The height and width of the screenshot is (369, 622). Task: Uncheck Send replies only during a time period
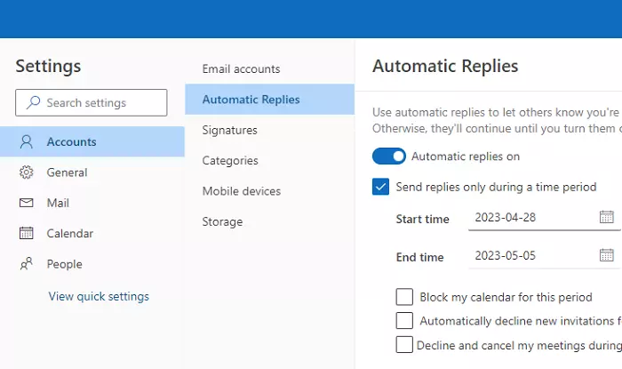(380, 187)
